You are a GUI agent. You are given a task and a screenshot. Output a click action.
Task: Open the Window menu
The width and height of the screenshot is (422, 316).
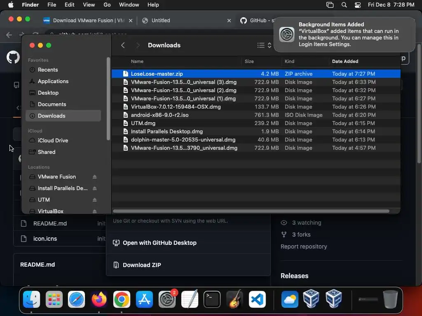tap(129, 5)
